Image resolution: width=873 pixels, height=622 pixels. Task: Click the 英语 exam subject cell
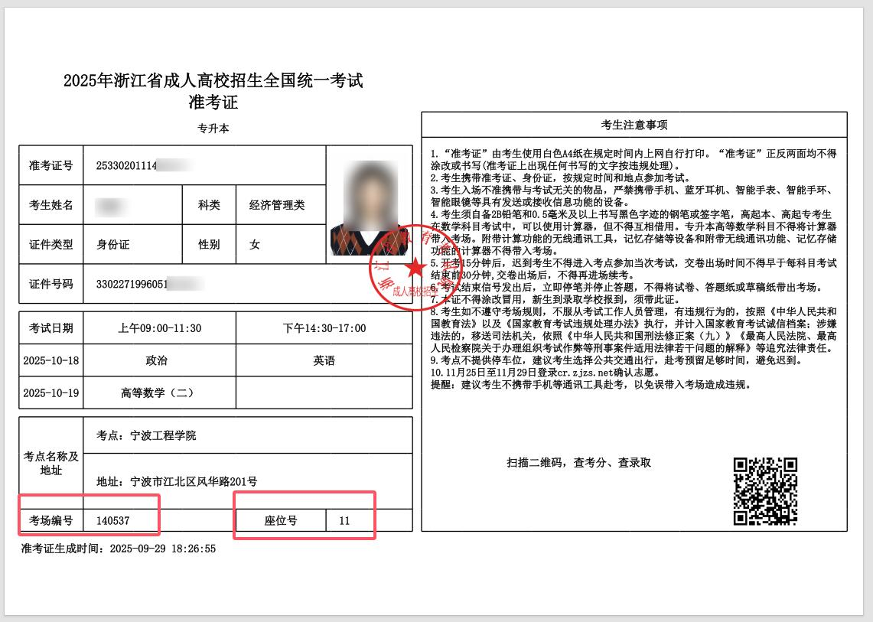click(x=324, y=360)
